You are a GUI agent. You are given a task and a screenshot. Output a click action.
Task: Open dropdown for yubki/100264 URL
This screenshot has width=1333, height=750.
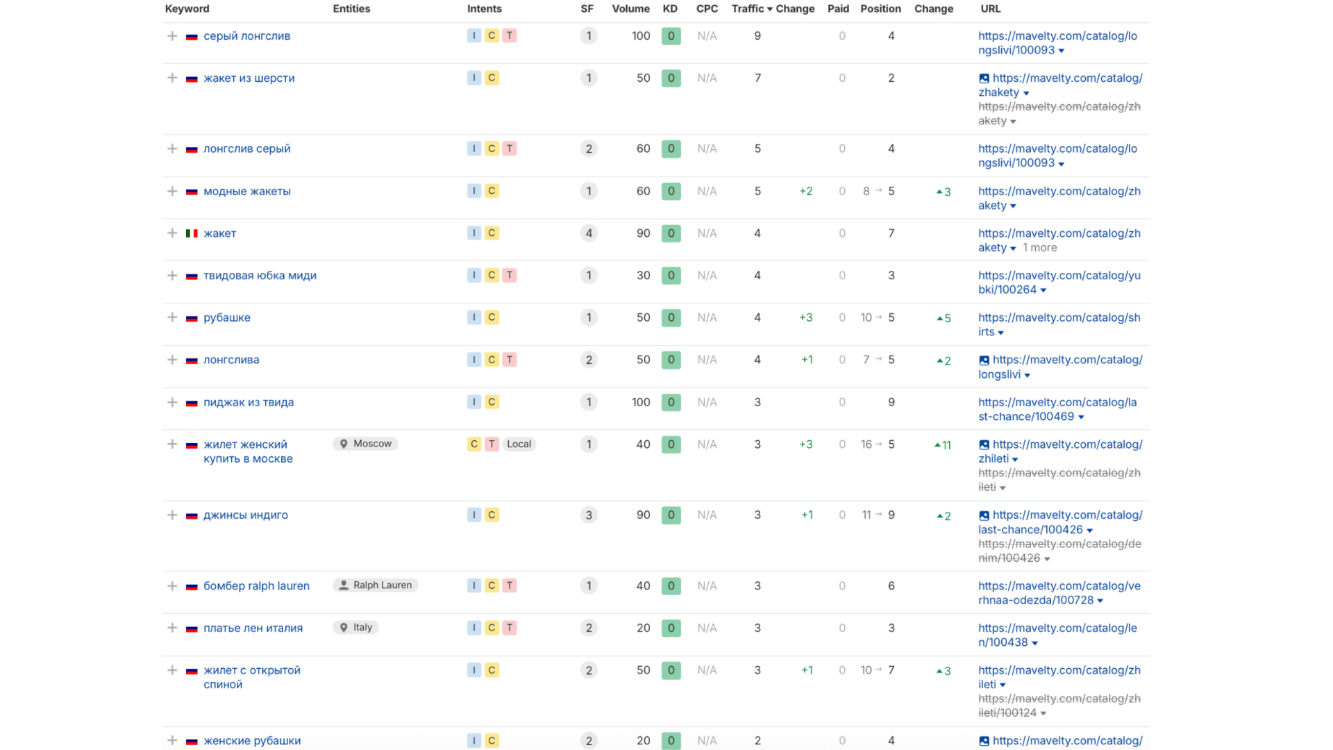pyautogui.click(x=1043, y=290)
